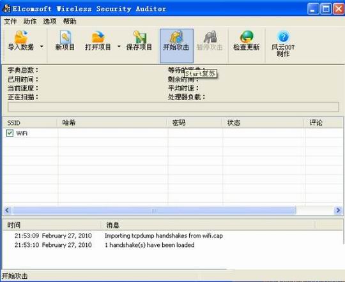Maximize the Wireless Security Auditor window
This screenshot has height=282, width=345.
[326, 9]
